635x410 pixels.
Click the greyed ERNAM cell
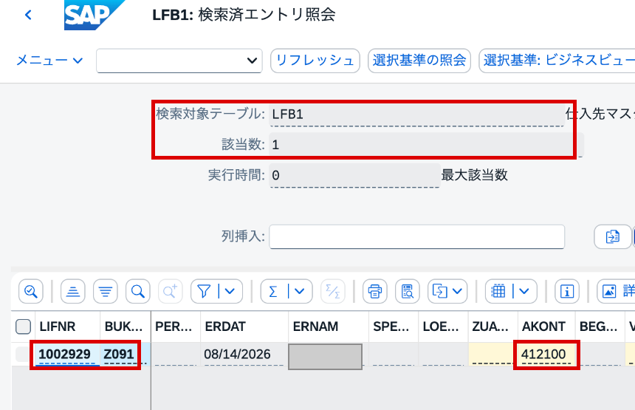coord(325,357)
